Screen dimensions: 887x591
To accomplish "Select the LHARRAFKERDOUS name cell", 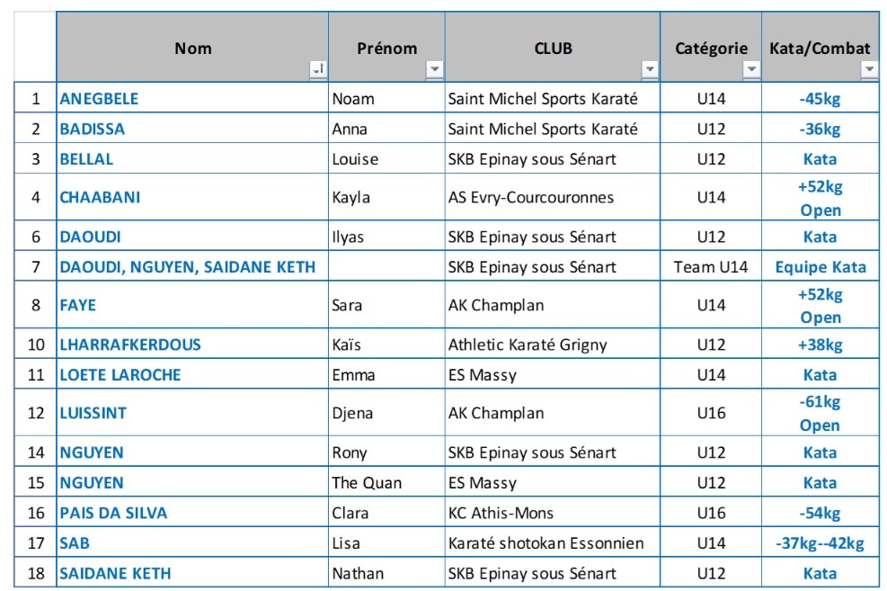I will point(130,345).
